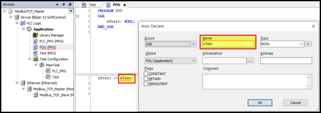Open the Initialization ellipsis button
This screenshot has height=113, width=321.
click(250, 61)
